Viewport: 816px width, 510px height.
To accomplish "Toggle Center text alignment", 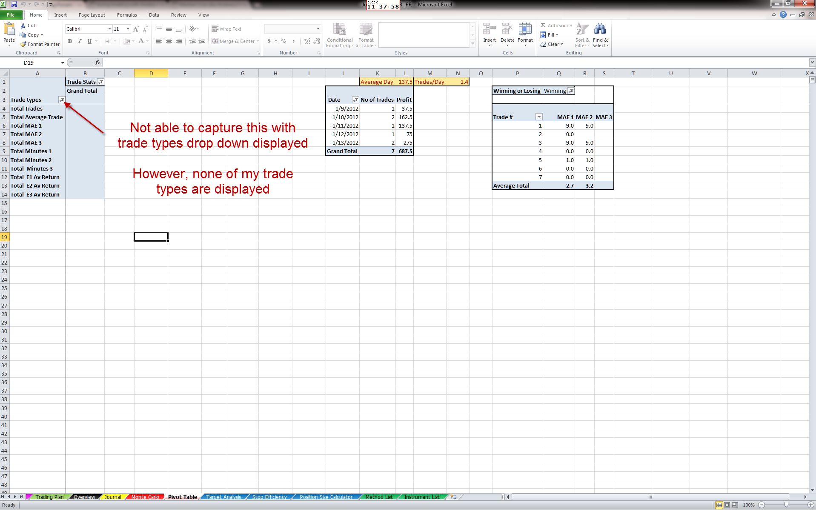I will point(169,41).
